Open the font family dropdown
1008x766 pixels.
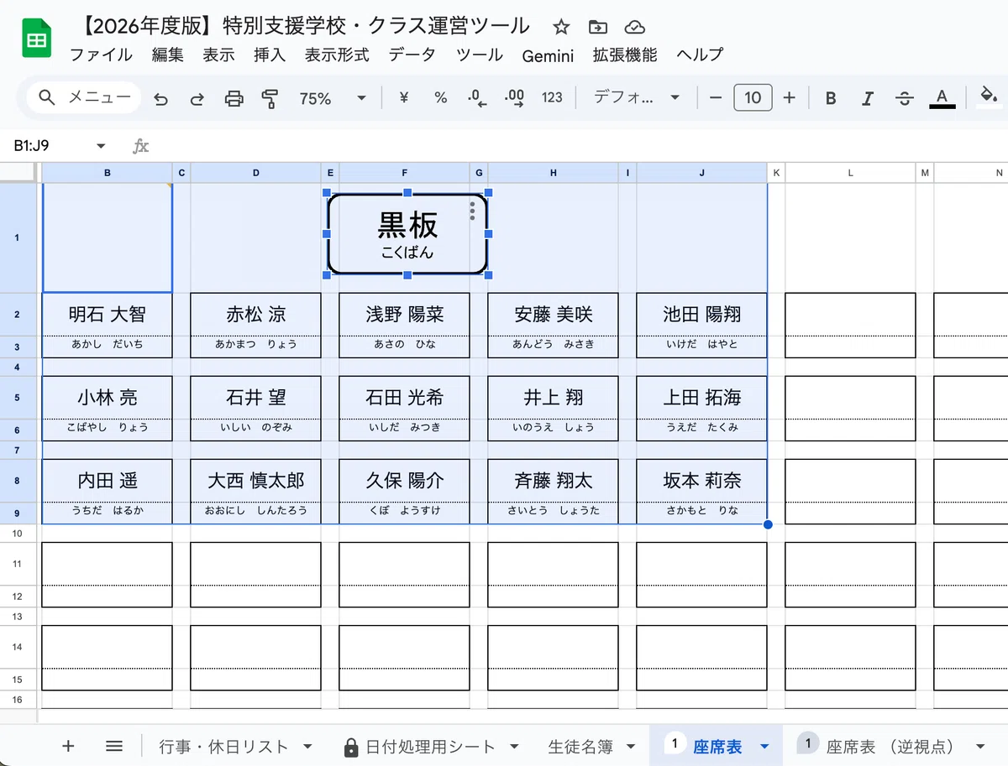(636, 98)
